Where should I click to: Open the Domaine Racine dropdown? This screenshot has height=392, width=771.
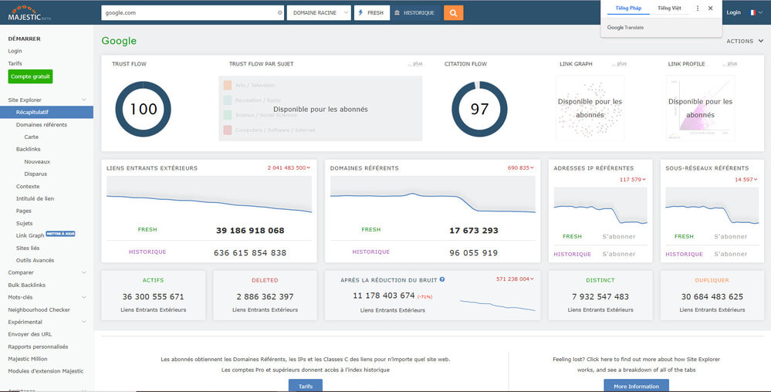tap(318, 13)
